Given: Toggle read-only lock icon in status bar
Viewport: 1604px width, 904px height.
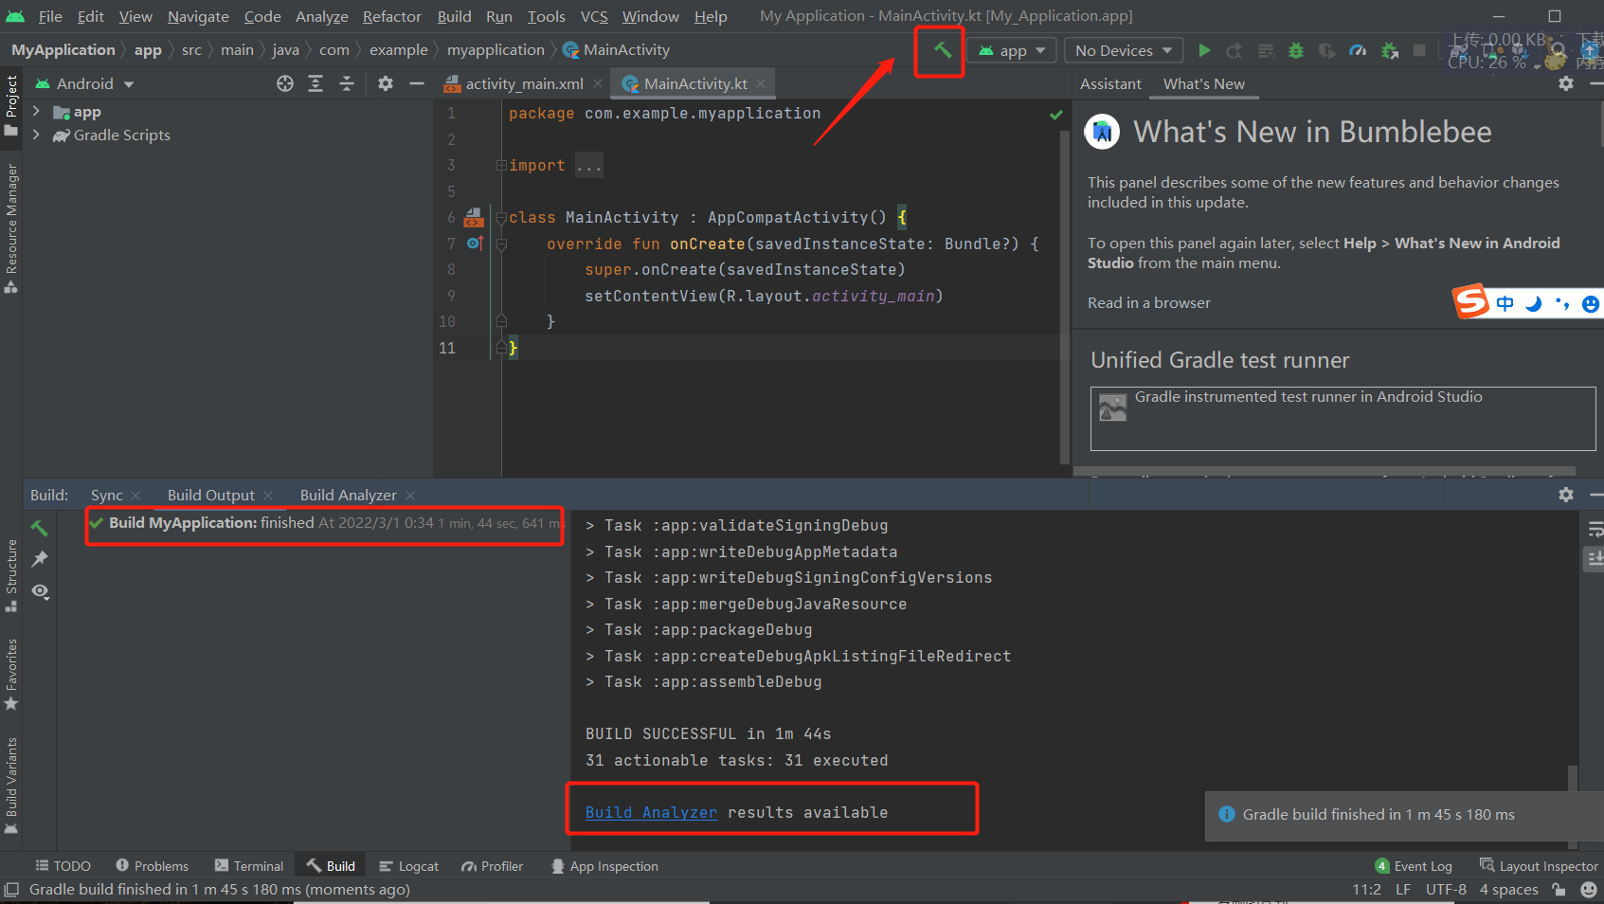Looking at the screenshot, I should (x=1559, y=890).
